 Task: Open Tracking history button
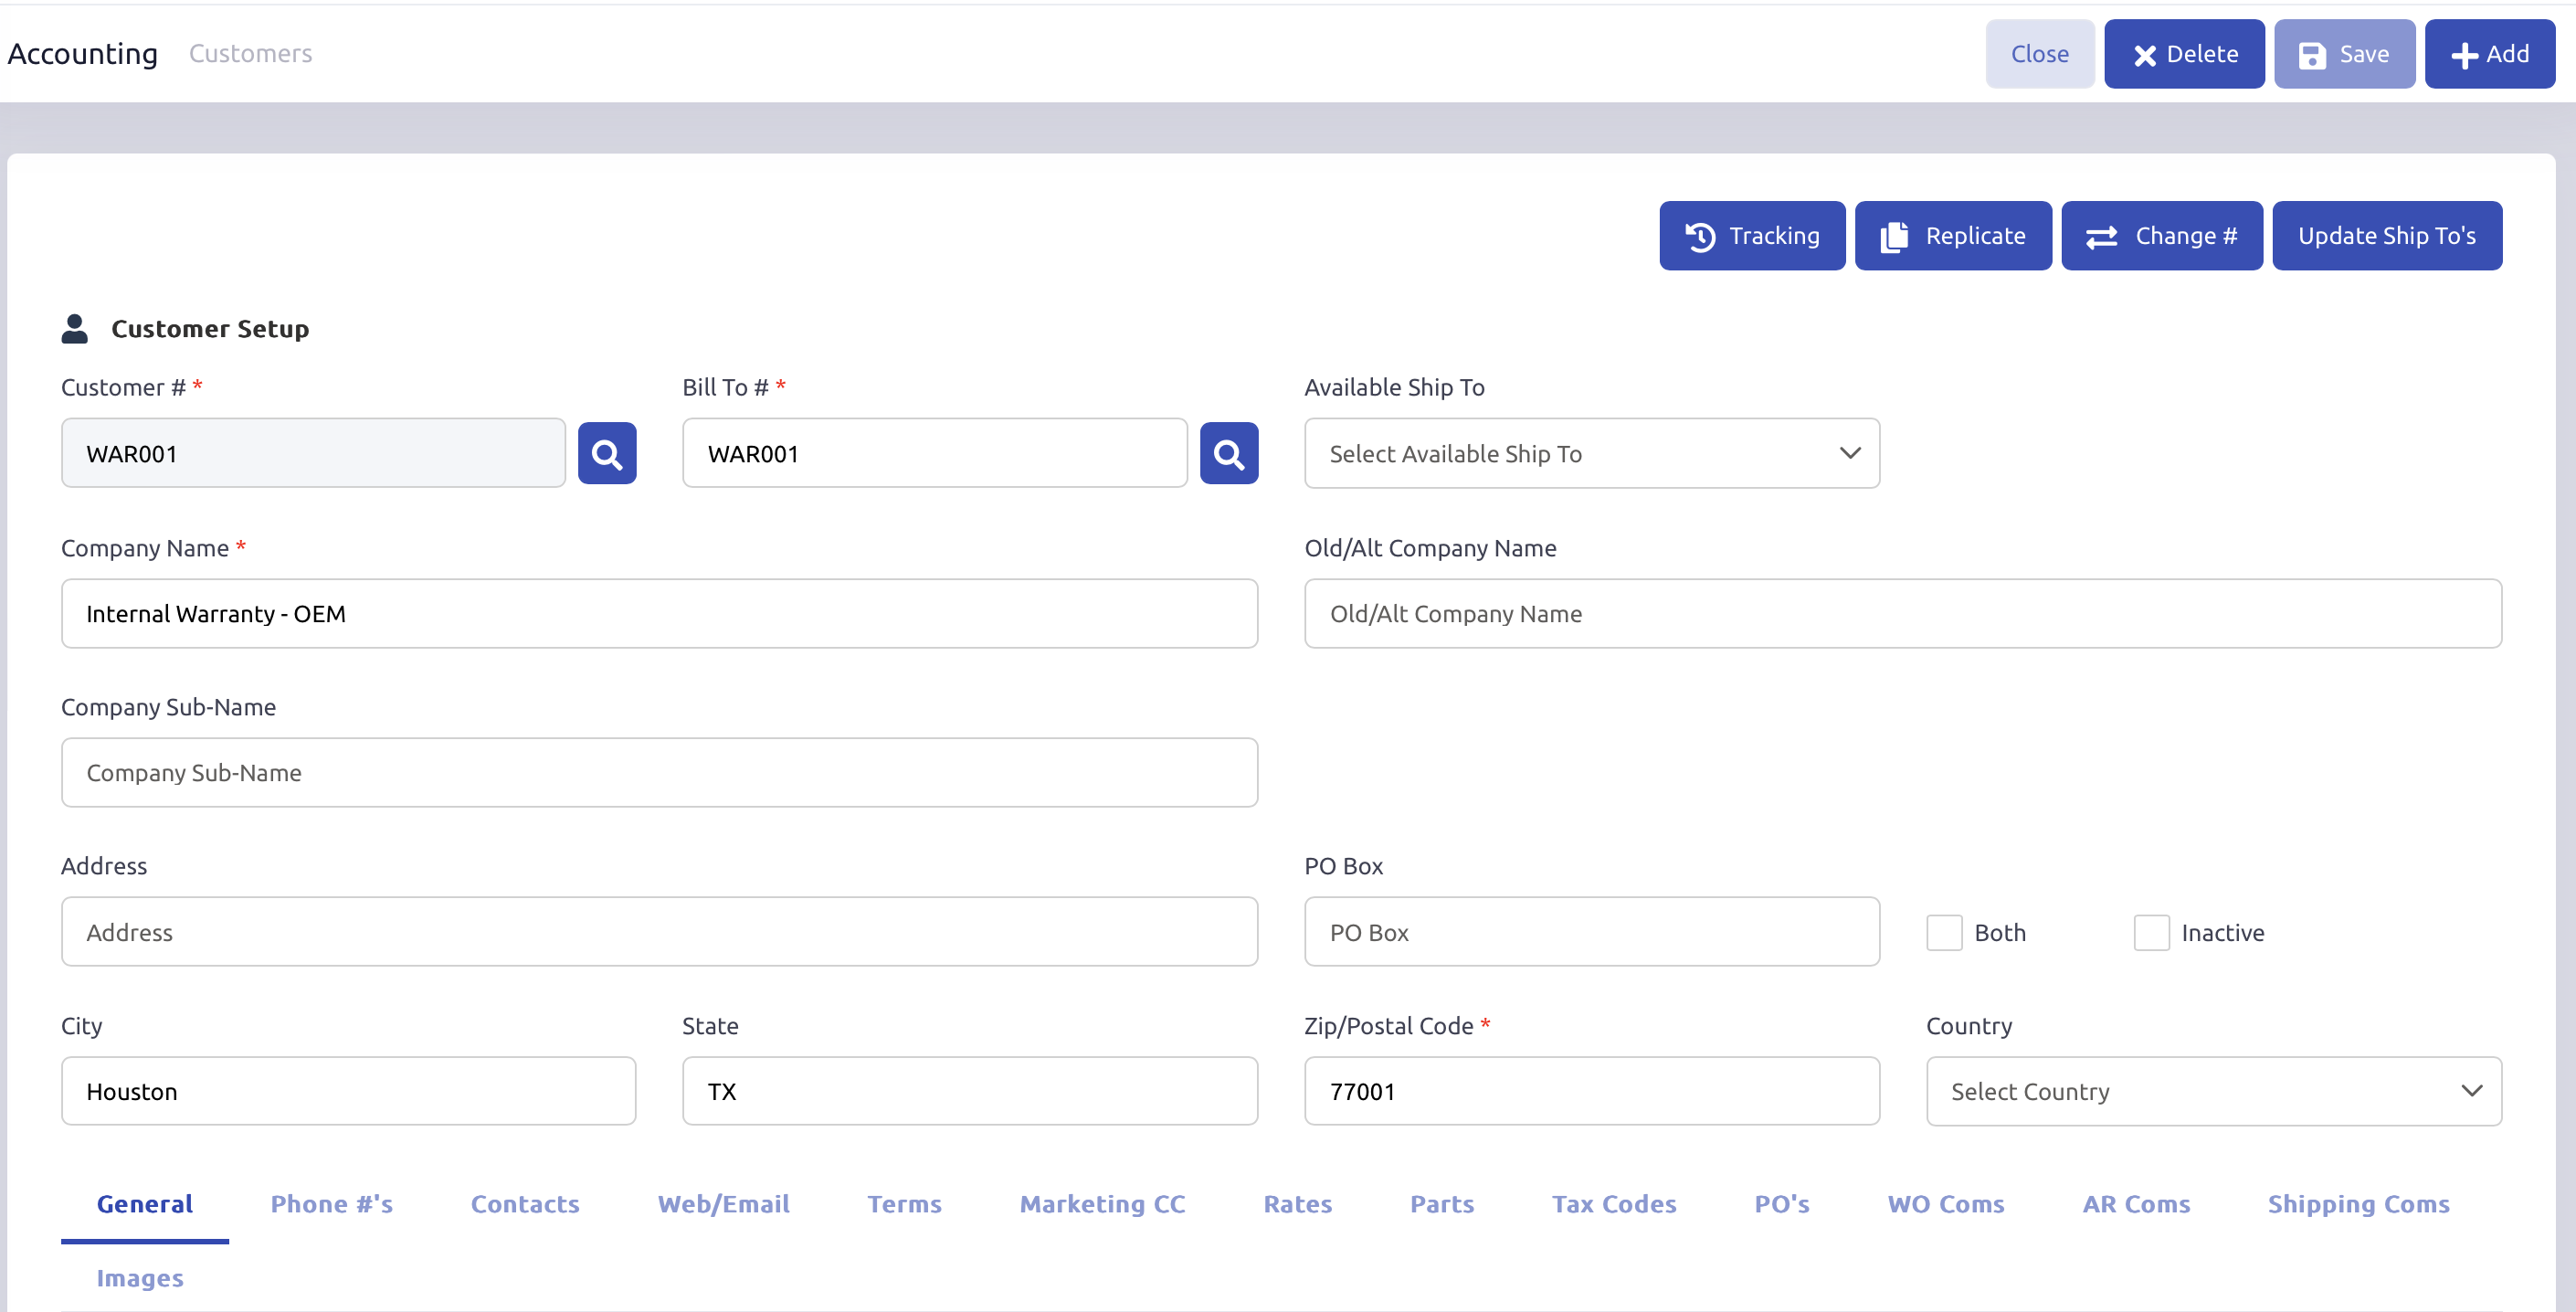pyautogui.click(x=1752, y=236)
